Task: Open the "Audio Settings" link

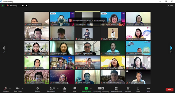Action: coord(100,20)
